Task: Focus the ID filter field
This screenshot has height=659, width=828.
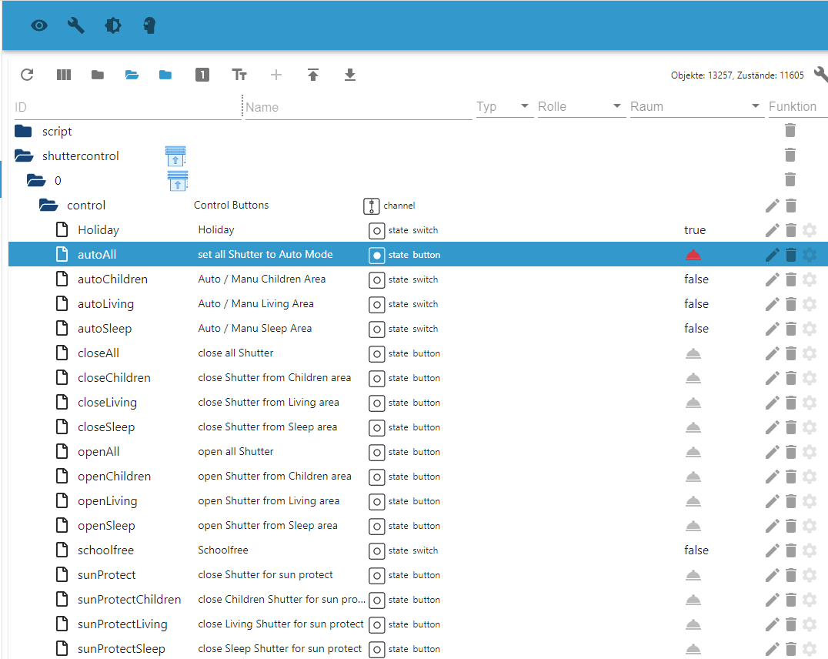Action: tap(127, 107)
